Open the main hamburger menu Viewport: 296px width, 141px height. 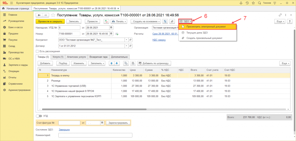(x=11, y=3)
